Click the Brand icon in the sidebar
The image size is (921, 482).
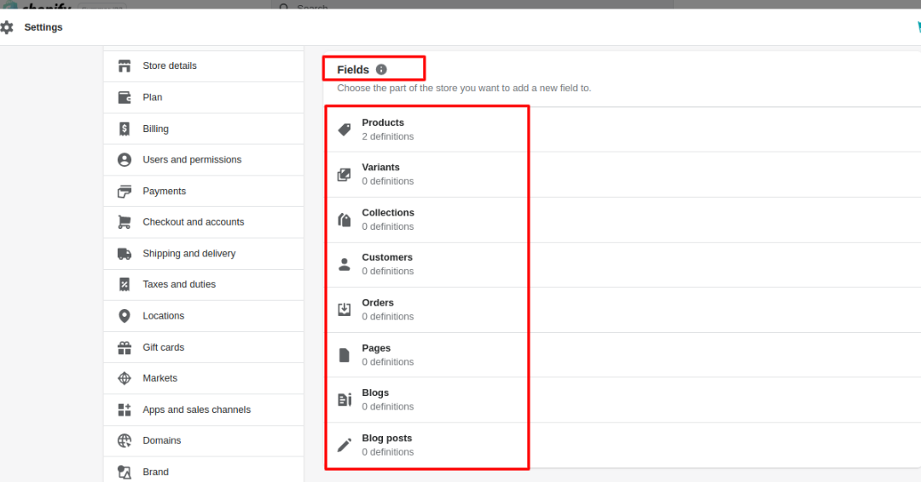coord(125,472)
